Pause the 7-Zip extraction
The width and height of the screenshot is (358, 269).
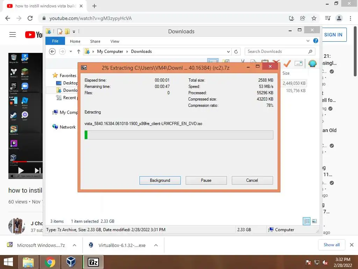[x=206, y=180]
